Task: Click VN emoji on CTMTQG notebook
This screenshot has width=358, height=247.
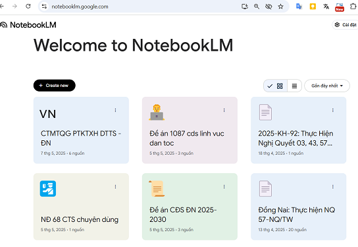Action: click(48, 114)
